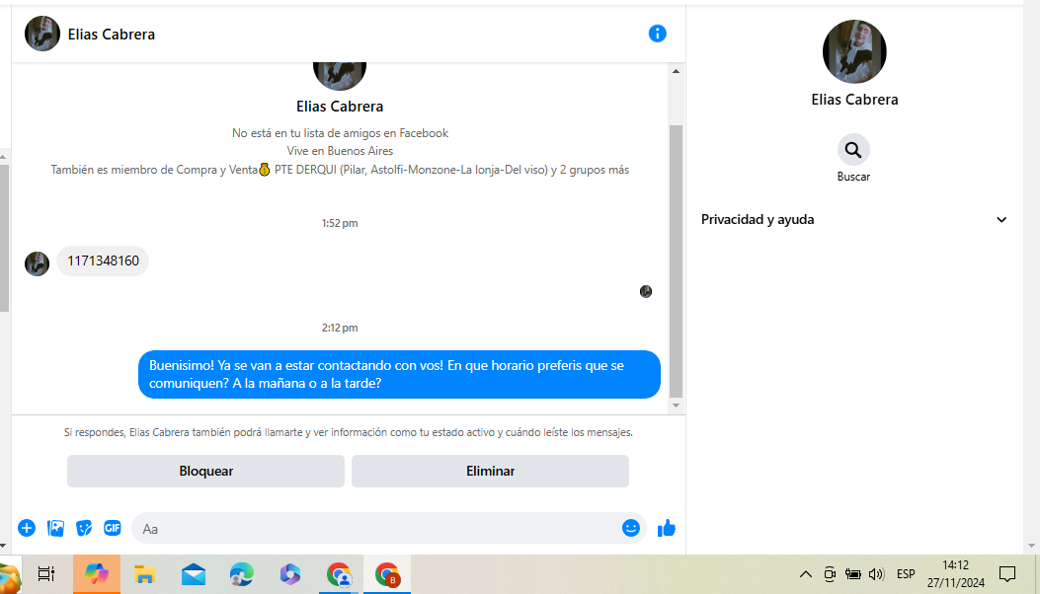This screenshot has height=594, width=1040.
Task: Click the Eliminar button
Action: tap(490, 471)
